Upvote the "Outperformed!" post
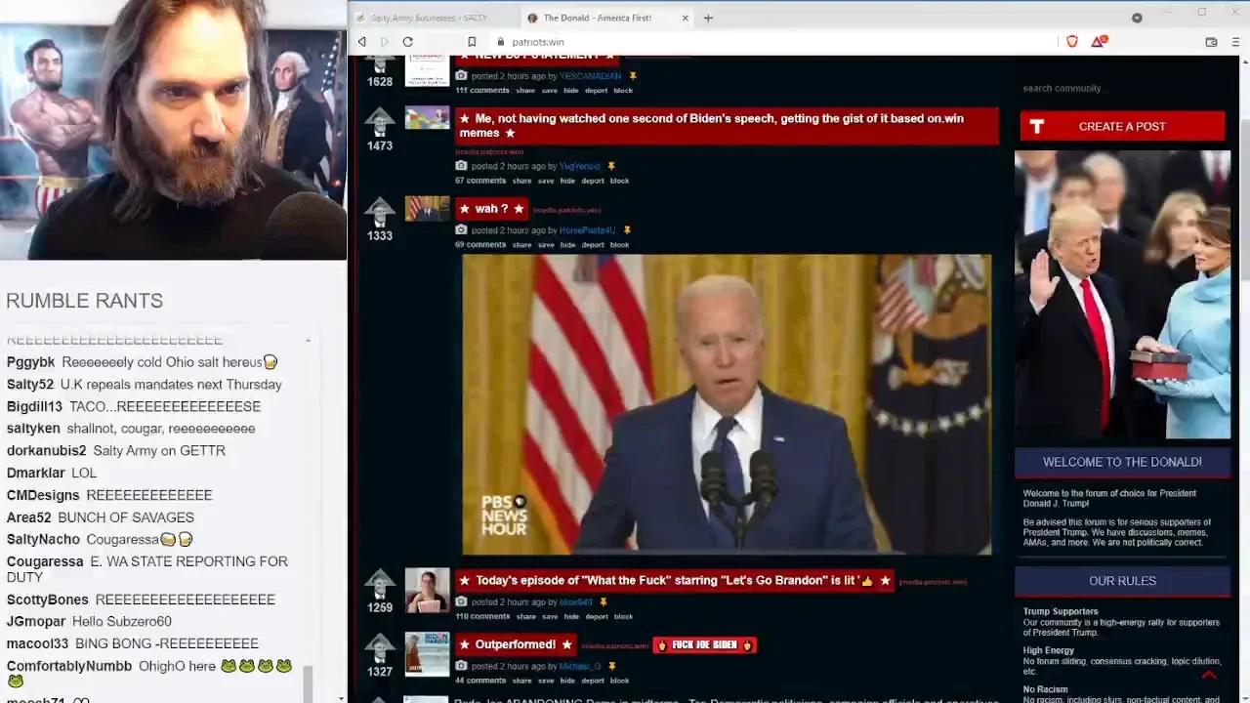 [380, 648]
